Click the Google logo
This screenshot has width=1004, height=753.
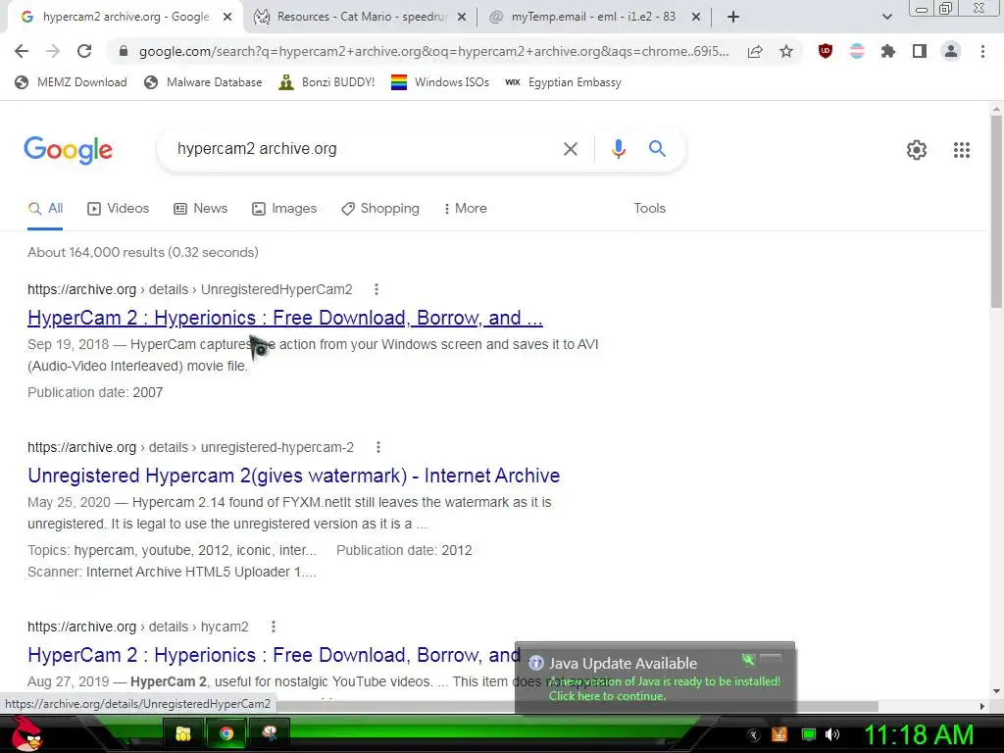(68, 150)
